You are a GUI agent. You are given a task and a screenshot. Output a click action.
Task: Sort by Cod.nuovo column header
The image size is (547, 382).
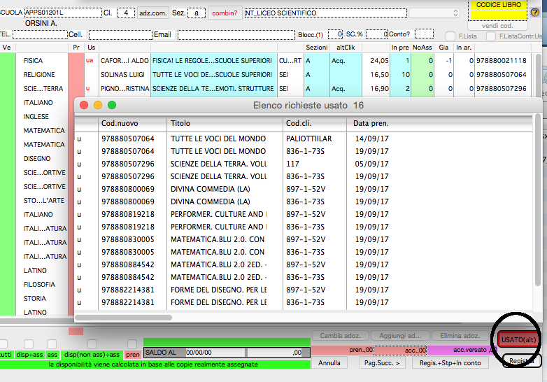click(x=133, y=123)
